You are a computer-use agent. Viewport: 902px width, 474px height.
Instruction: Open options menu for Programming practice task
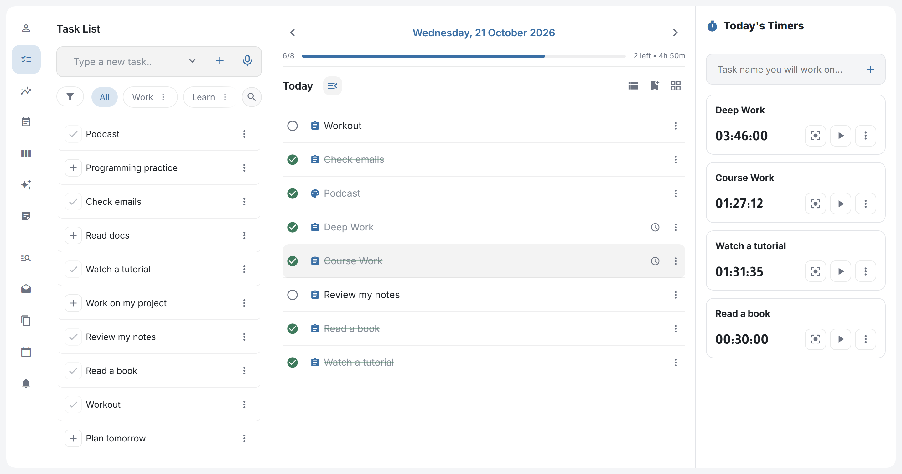pos(244,168)
